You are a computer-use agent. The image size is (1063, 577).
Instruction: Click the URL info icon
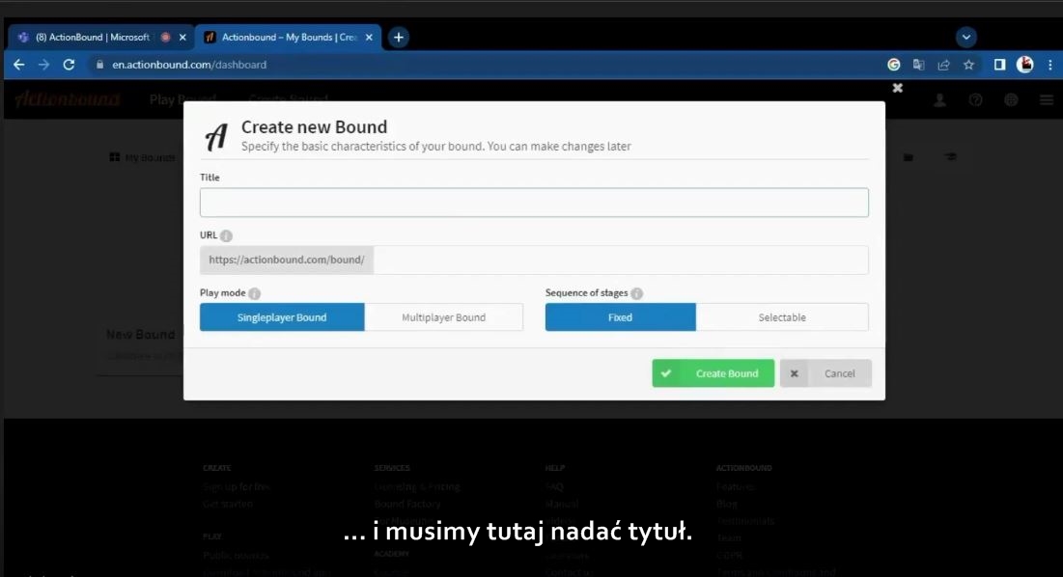pyautogui.click(x=226, y=235)
